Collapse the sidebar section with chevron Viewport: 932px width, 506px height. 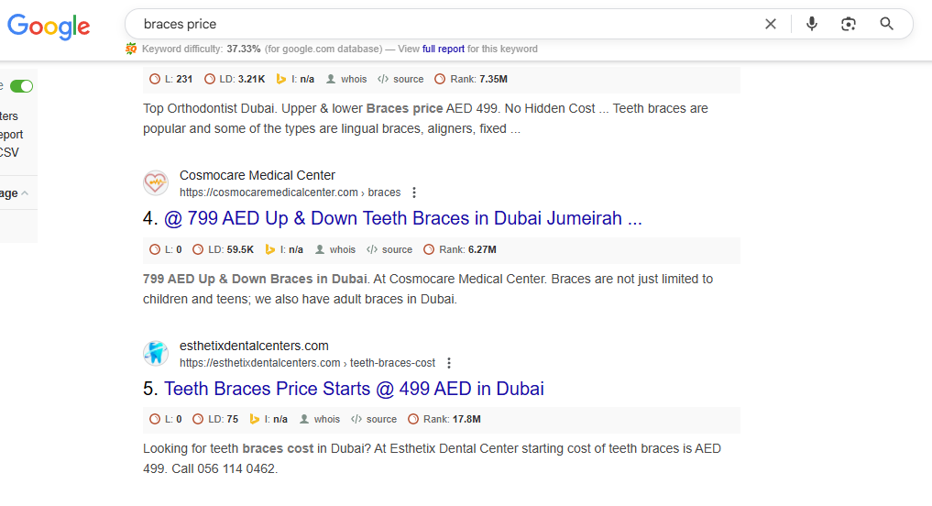[x=25, y=193]
